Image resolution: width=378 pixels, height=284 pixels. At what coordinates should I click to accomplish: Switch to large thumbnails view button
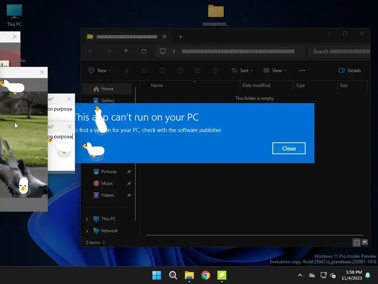(365, 242)
